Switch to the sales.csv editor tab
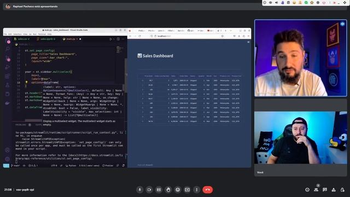The height and width of the screenshot is (197, 350). [22, 39]
